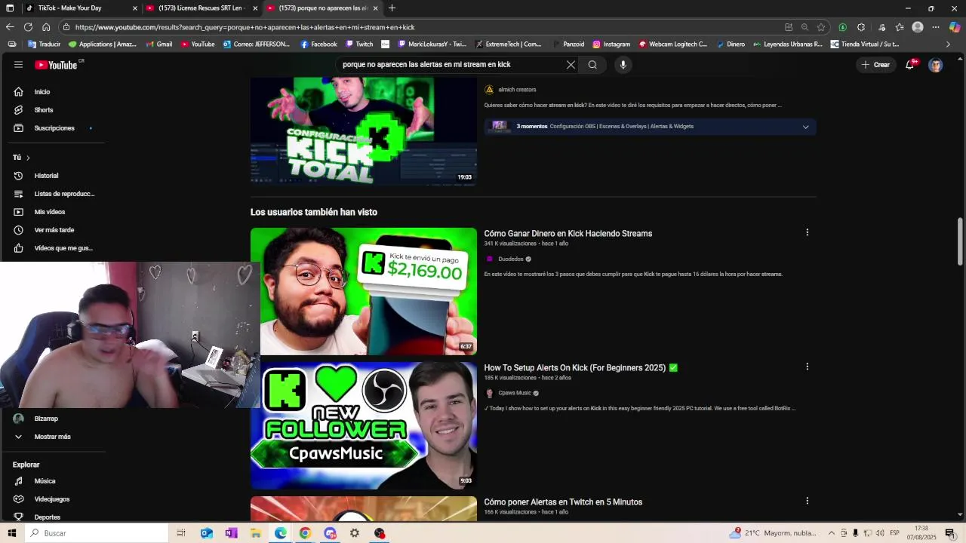Expand sidebar with Mostrar más
The height and width of the screenshot is (543, 966).
point(53,437)
